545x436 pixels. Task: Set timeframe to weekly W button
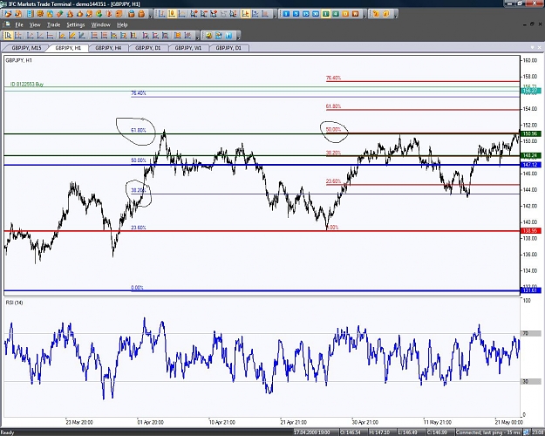click(x=355, y=14)
